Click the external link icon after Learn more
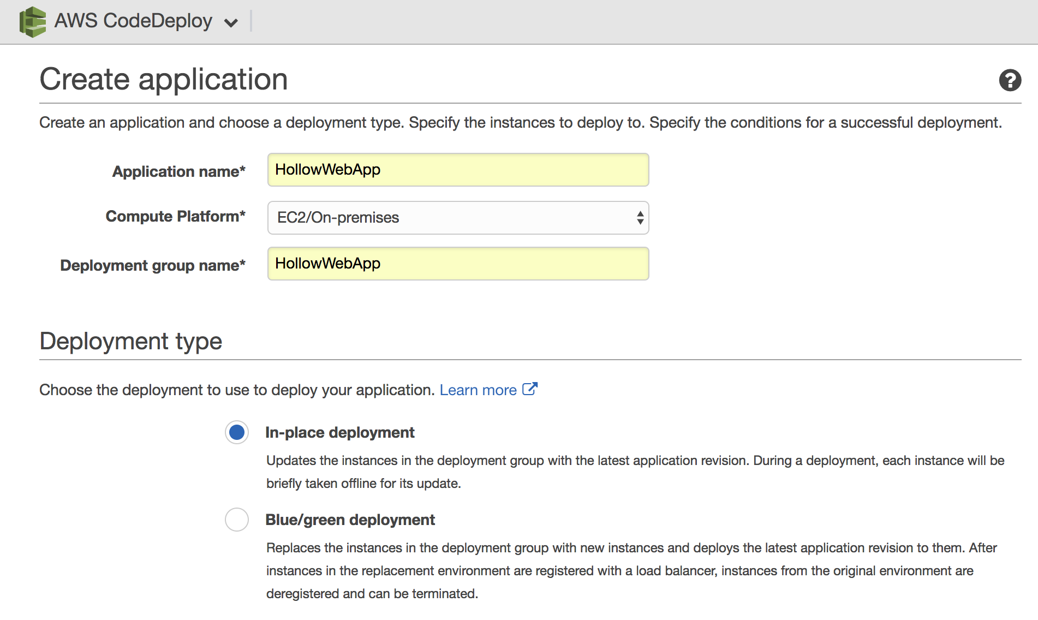Image resolution: width=1038 pixels, height=620 pixels. tap(530, 389)
